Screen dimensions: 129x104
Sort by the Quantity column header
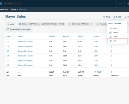click(97, 36)
